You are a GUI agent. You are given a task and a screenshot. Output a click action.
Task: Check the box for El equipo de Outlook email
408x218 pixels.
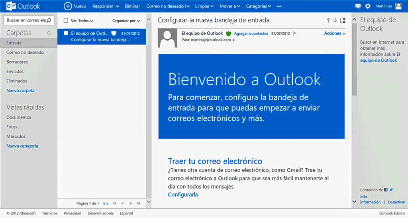[x=66, y=33]
